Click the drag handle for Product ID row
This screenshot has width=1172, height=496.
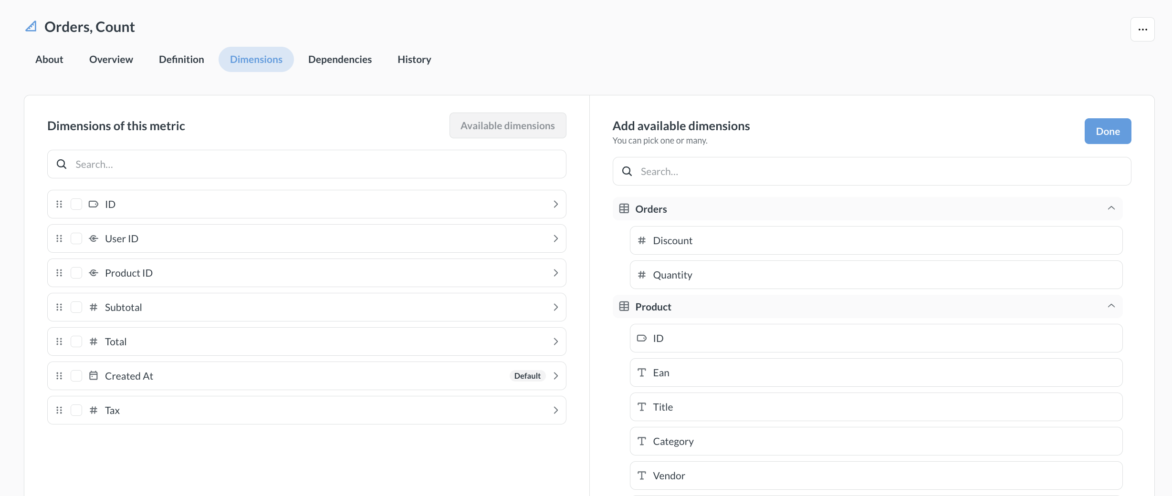(x=59, y=273)
